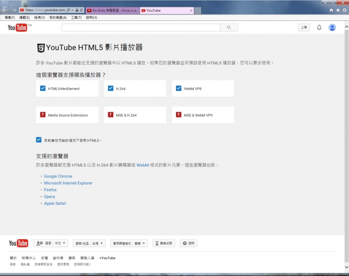The image size is (349, 276).
Task: Focus the YouTube search input field
Action: [x=141, y=27]
